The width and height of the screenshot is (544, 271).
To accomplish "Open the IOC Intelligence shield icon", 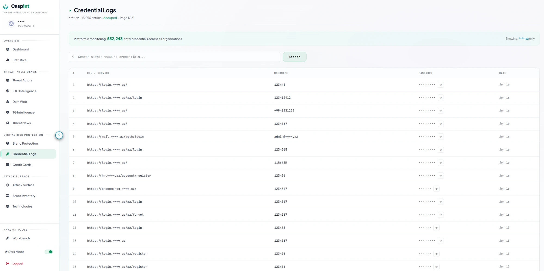I will 8,91.
